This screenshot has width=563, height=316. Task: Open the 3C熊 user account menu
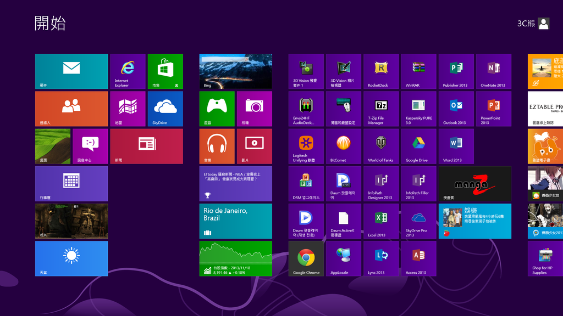(533, 24)
